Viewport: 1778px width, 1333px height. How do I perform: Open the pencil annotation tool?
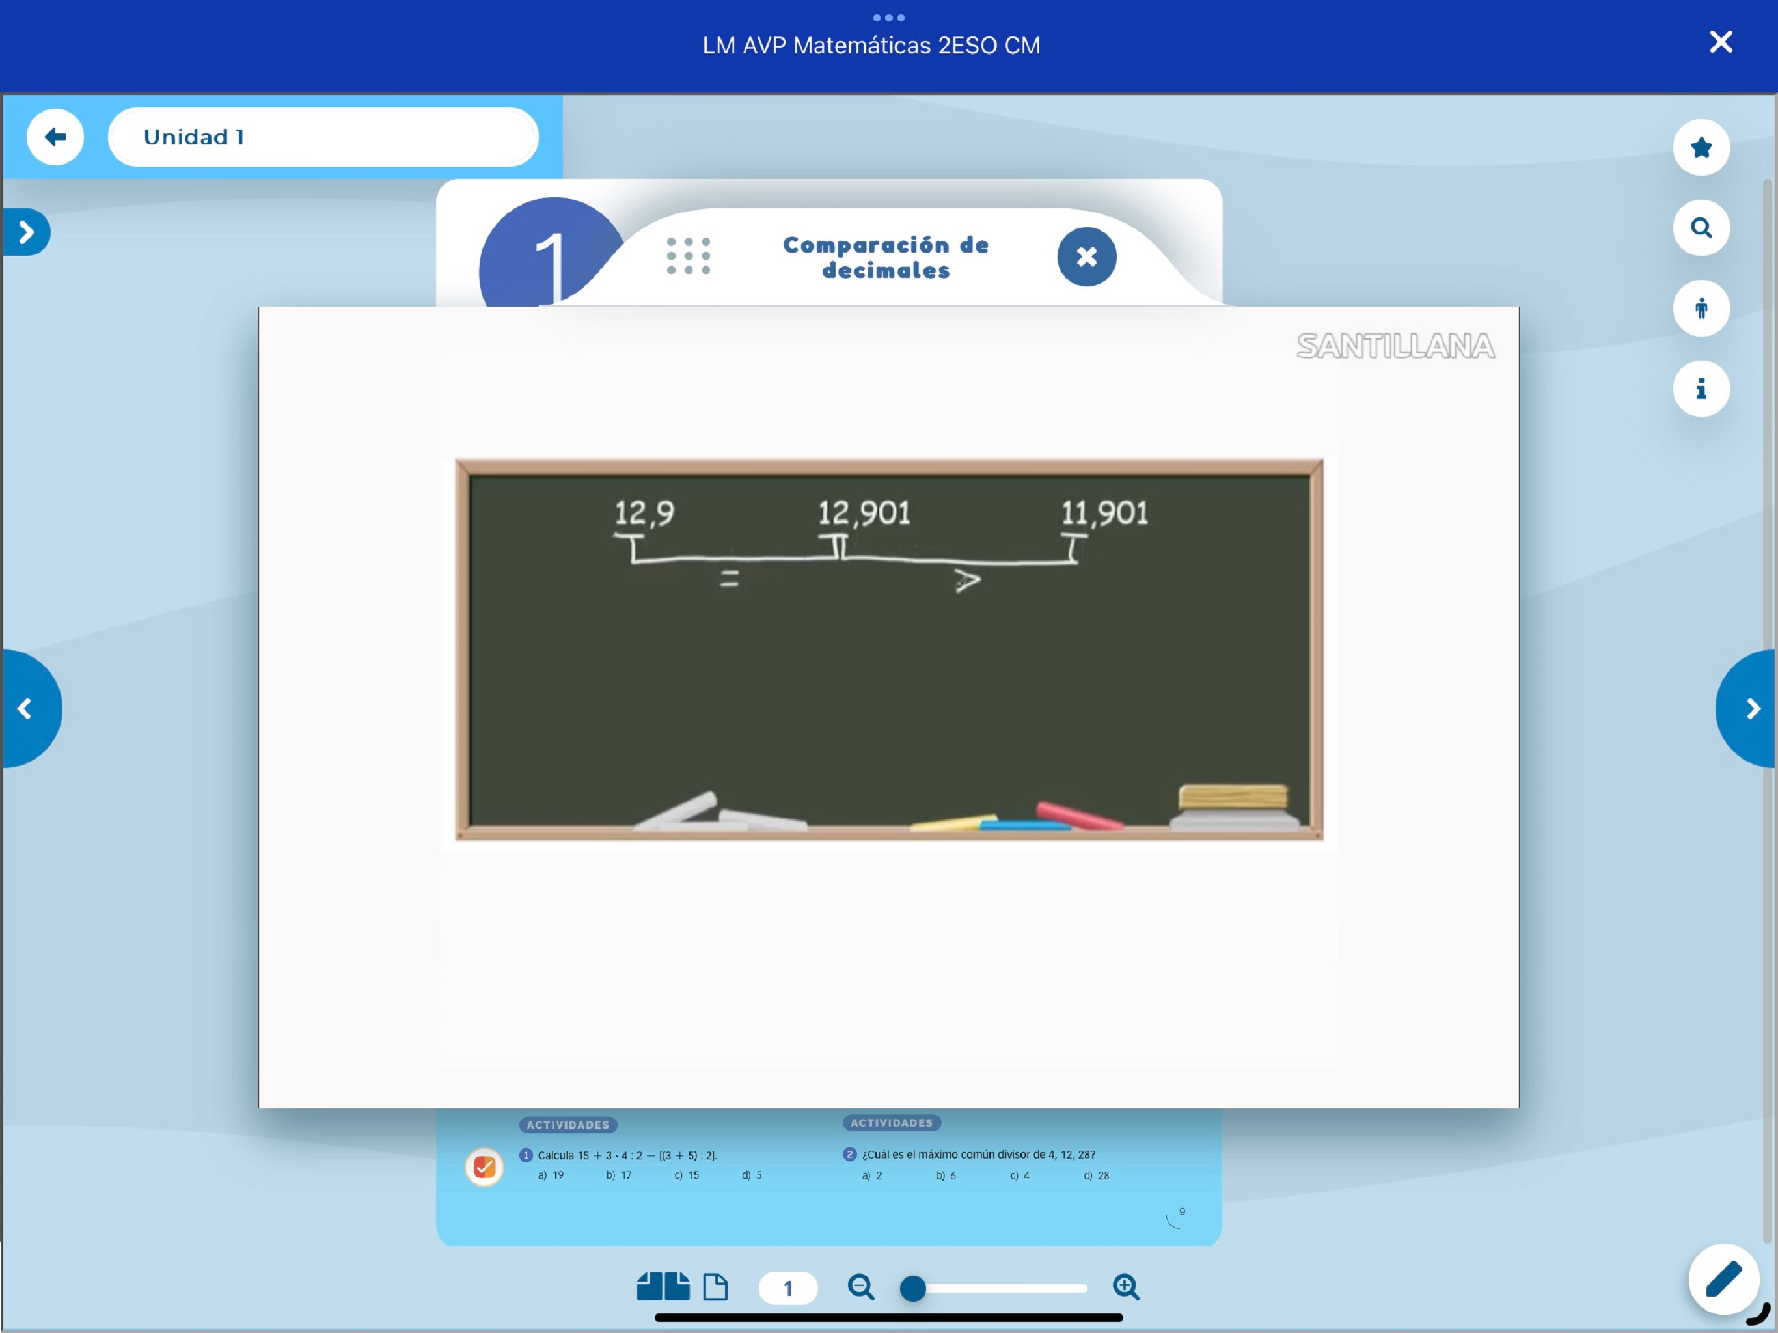tap(1723, 1279)
